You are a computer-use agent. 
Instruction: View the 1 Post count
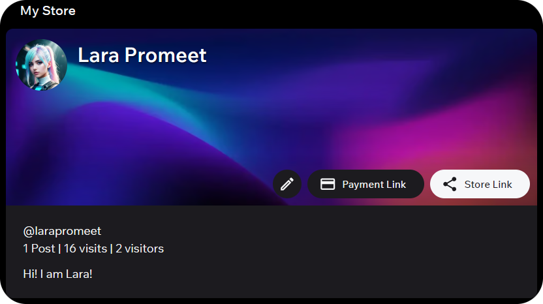pos(39,249)
